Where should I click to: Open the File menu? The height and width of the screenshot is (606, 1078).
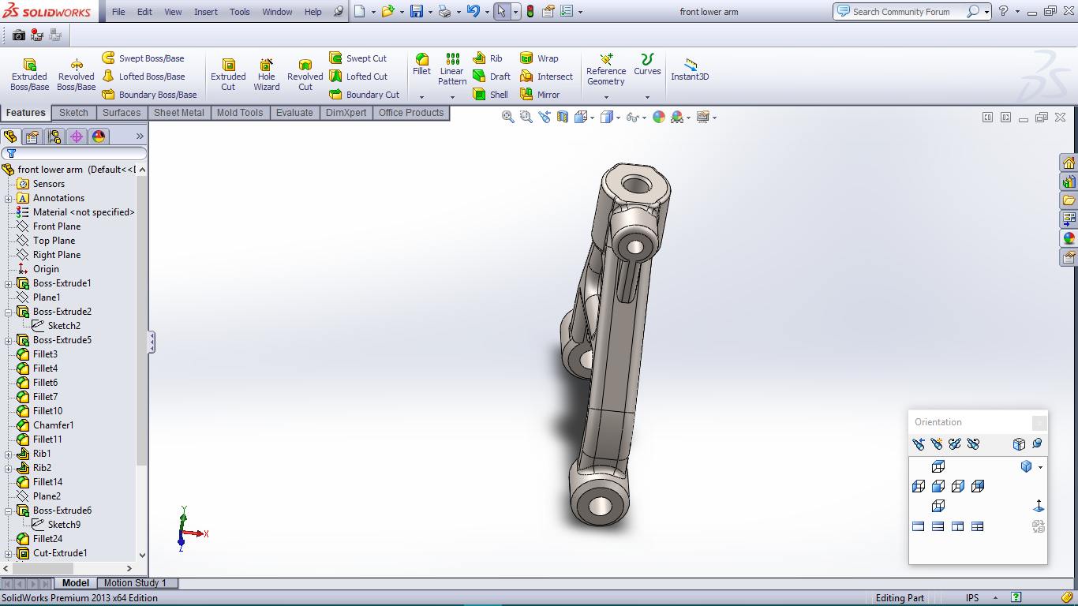pos(118,12)
